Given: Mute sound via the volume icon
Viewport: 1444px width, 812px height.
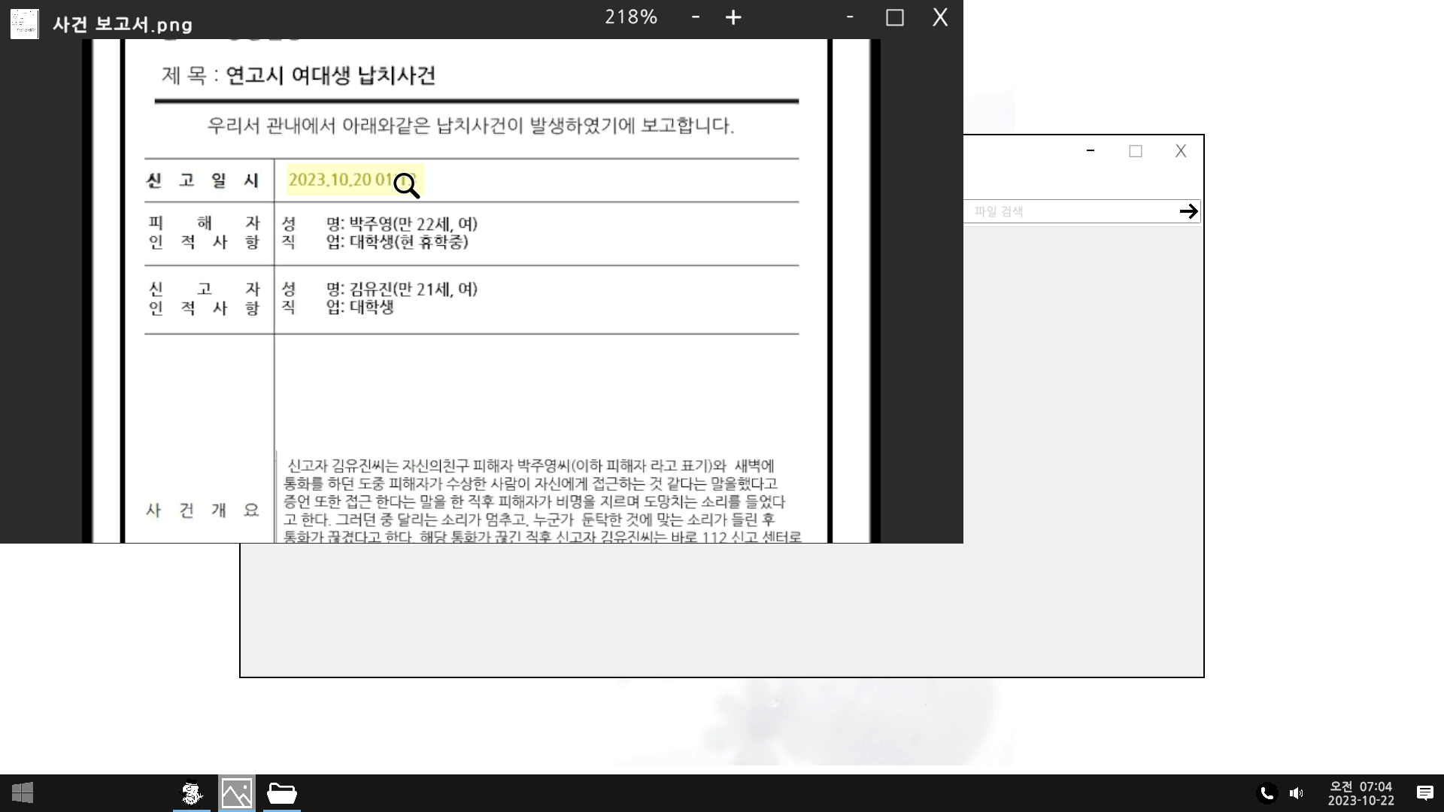Looking at the screenshot, I should [x=1296, y=793].
